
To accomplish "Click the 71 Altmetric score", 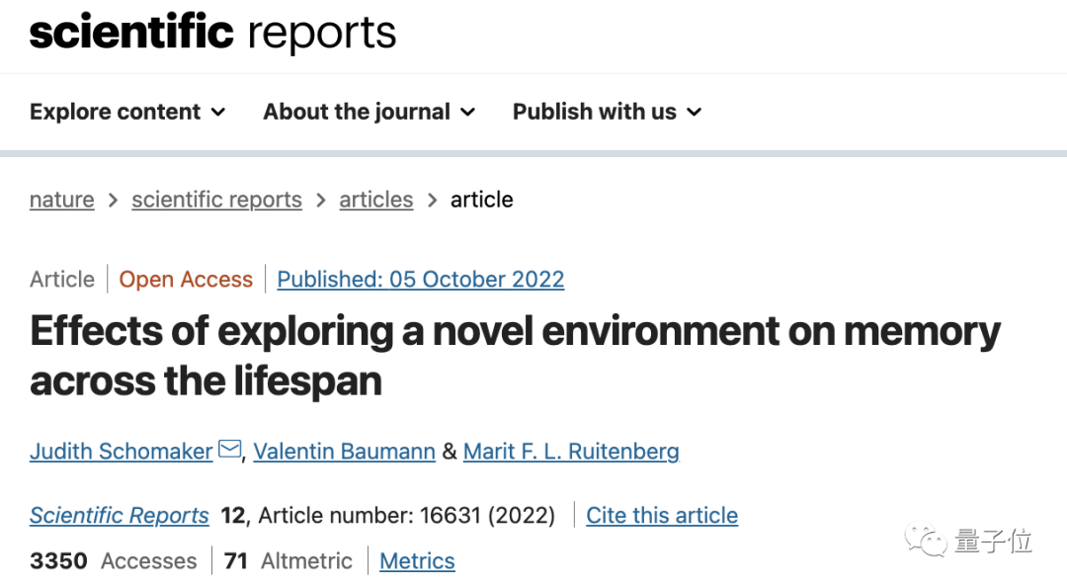I will coord(288,561).
